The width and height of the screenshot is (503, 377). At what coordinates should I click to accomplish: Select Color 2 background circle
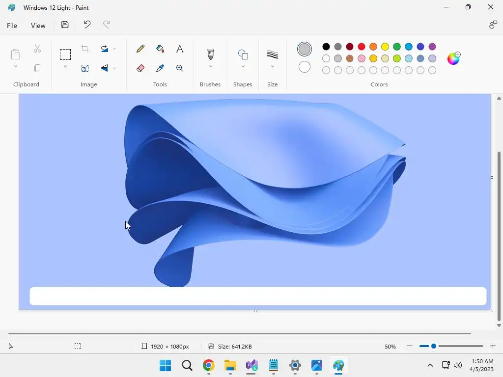[x=305, y=67]
